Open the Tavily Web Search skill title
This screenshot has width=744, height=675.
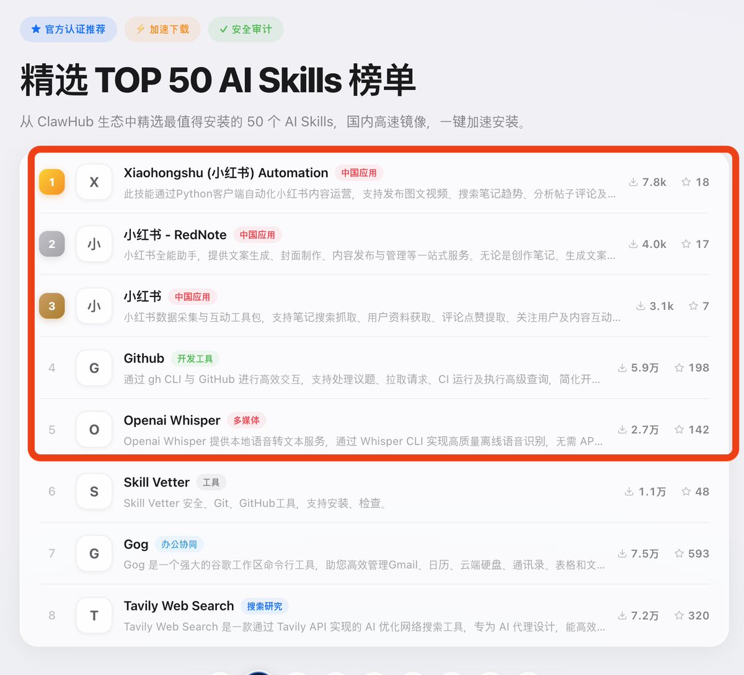[179, 606]
